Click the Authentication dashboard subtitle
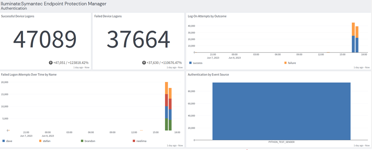The width and height of the screenshot is (372, 150). tap(14, 8)
